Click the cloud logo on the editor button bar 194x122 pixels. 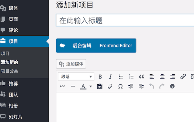point(62,45)
